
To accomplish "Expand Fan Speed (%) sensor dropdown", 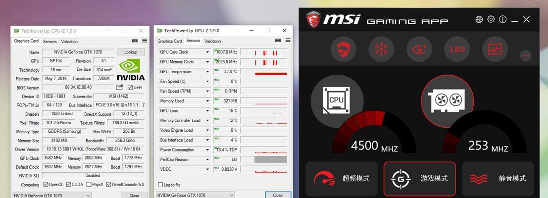I will click(207, 81).
